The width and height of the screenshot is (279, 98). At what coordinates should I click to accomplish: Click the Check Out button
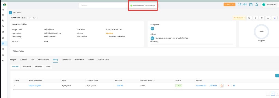[229, 5]
